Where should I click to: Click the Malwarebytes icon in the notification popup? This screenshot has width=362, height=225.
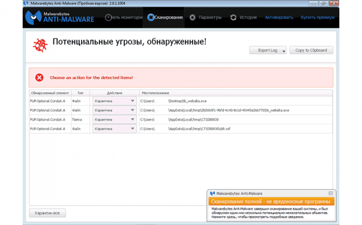coord(213,193)
